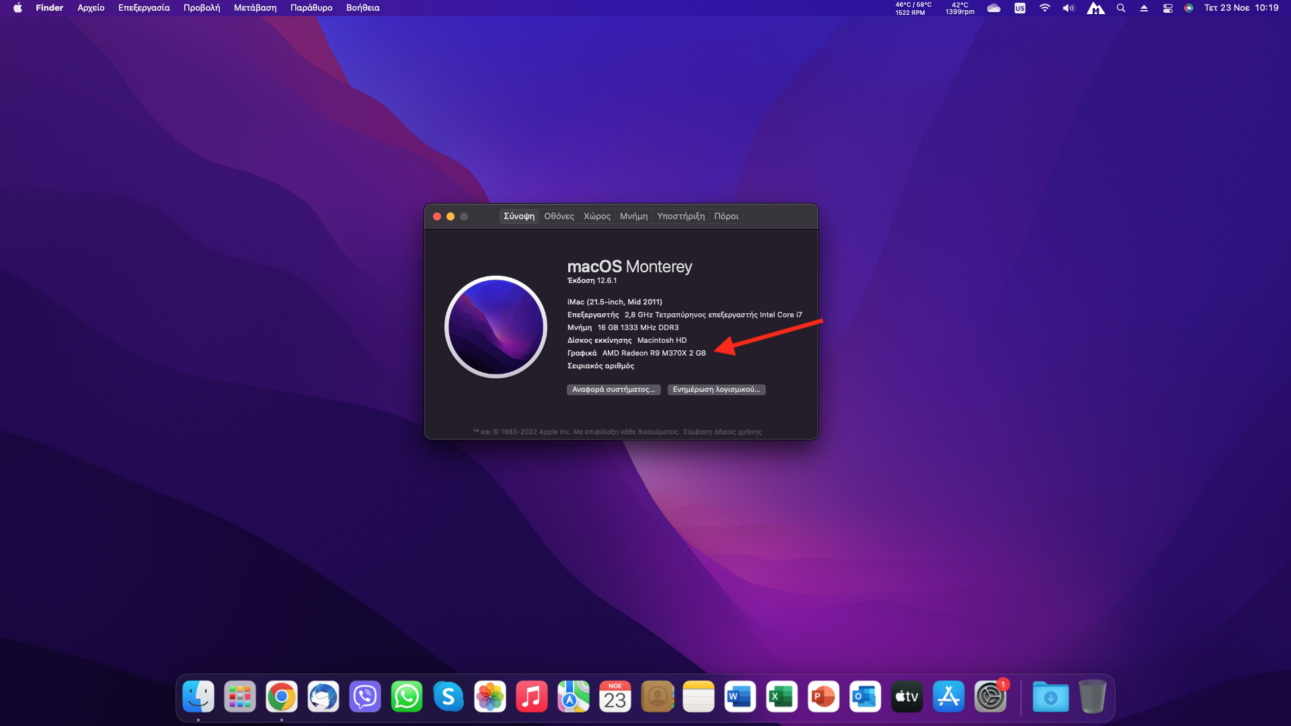
Task: Click the Ενημέρωση λογισμικού button
Action: click(x=716, y=390)
